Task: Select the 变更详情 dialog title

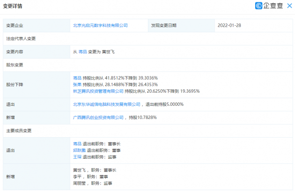Action: pos(13,6)
